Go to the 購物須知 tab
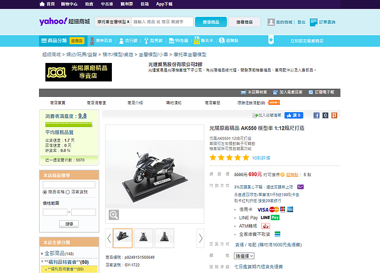 (x=174, y=103)
